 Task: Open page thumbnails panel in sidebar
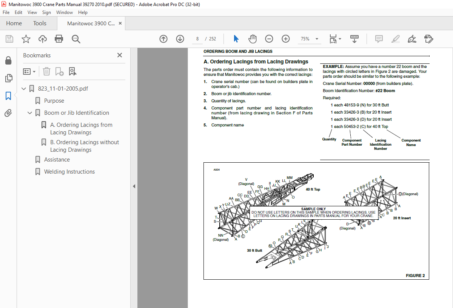coord(8,78)
